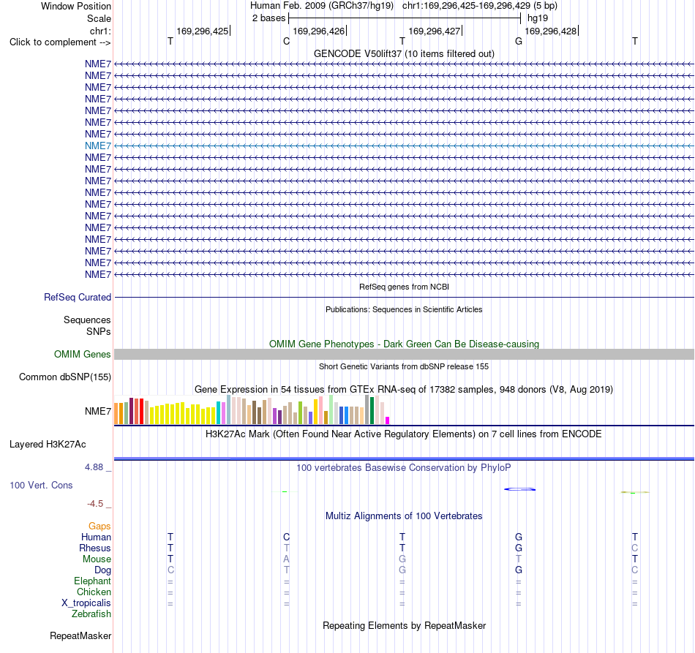Click the magenta bar ending the GTEx chart
The width and height of the screenshot is (695, 653).
pyautogui.click(x=388, y=421)
